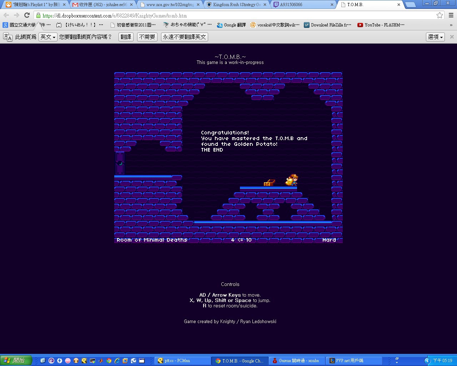Open the Chrome menu (three bars)

tap(451, 15)
